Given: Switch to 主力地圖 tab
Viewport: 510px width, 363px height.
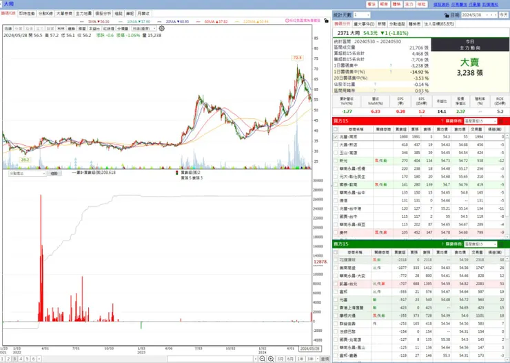Looking at the screenshot, I should (x=83, y=14).
